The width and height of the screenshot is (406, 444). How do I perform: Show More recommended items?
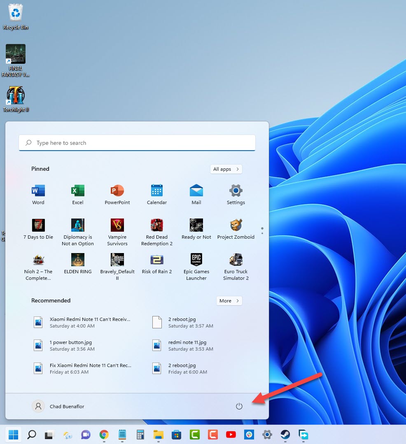(229, 301)
